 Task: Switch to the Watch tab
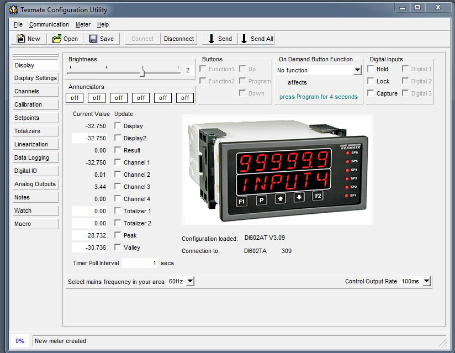[x=35, y=210]
